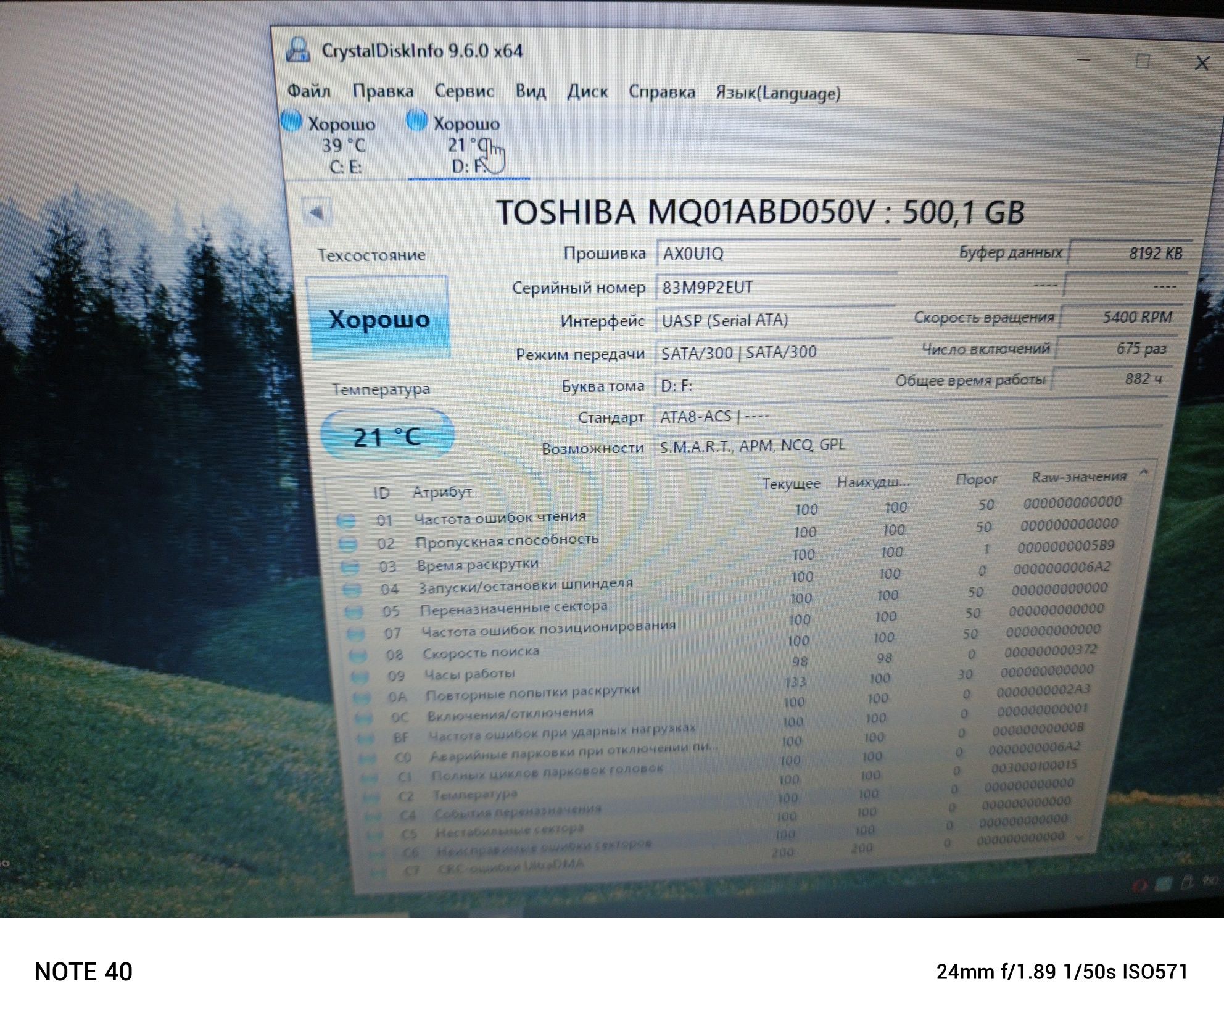This screenshot has width=1224, height=1026.
Task: Click the Хорошо health status button
Action: point(378,318)
